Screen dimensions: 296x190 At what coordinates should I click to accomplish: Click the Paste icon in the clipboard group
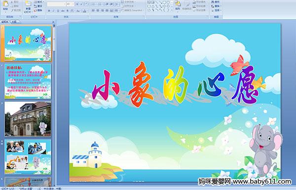[5, 5]
